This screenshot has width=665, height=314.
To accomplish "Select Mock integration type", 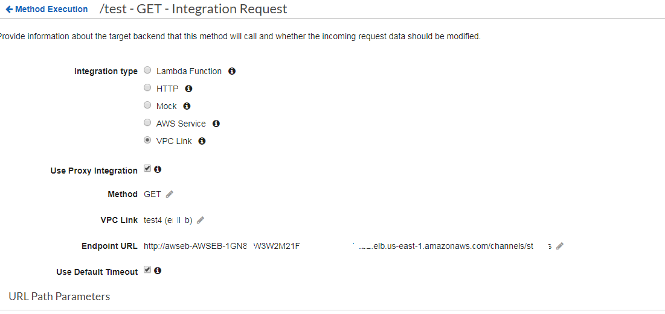I will click(x=147, y=105).
